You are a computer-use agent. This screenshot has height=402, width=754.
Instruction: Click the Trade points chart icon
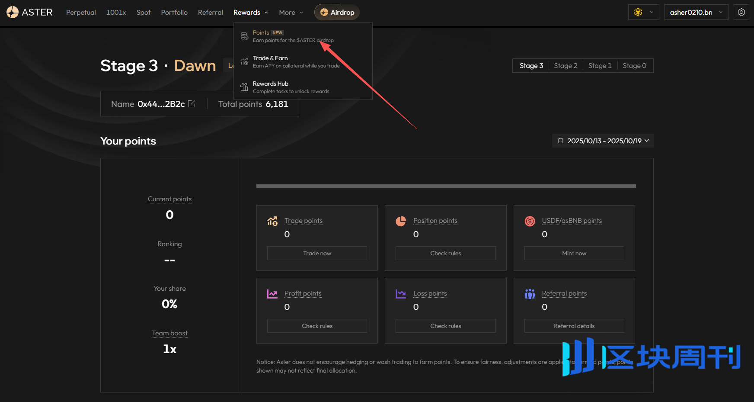(272, 221)
